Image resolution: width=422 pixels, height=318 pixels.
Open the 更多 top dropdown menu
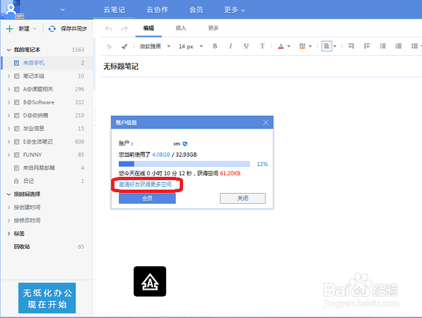coord(234,10)
